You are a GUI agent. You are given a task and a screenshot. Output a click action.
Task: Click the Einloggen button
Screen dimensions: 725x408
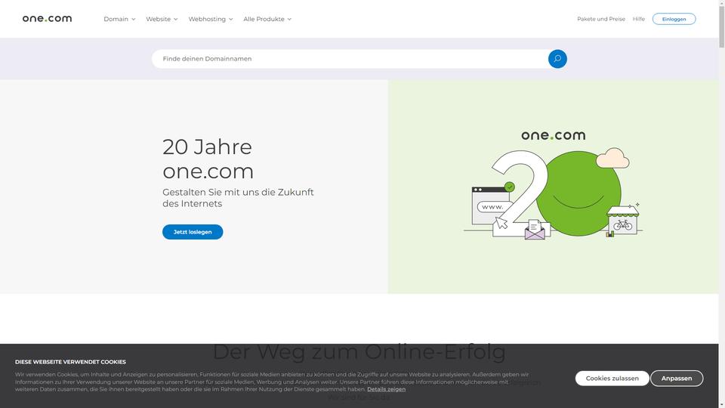tap(674, 19)
